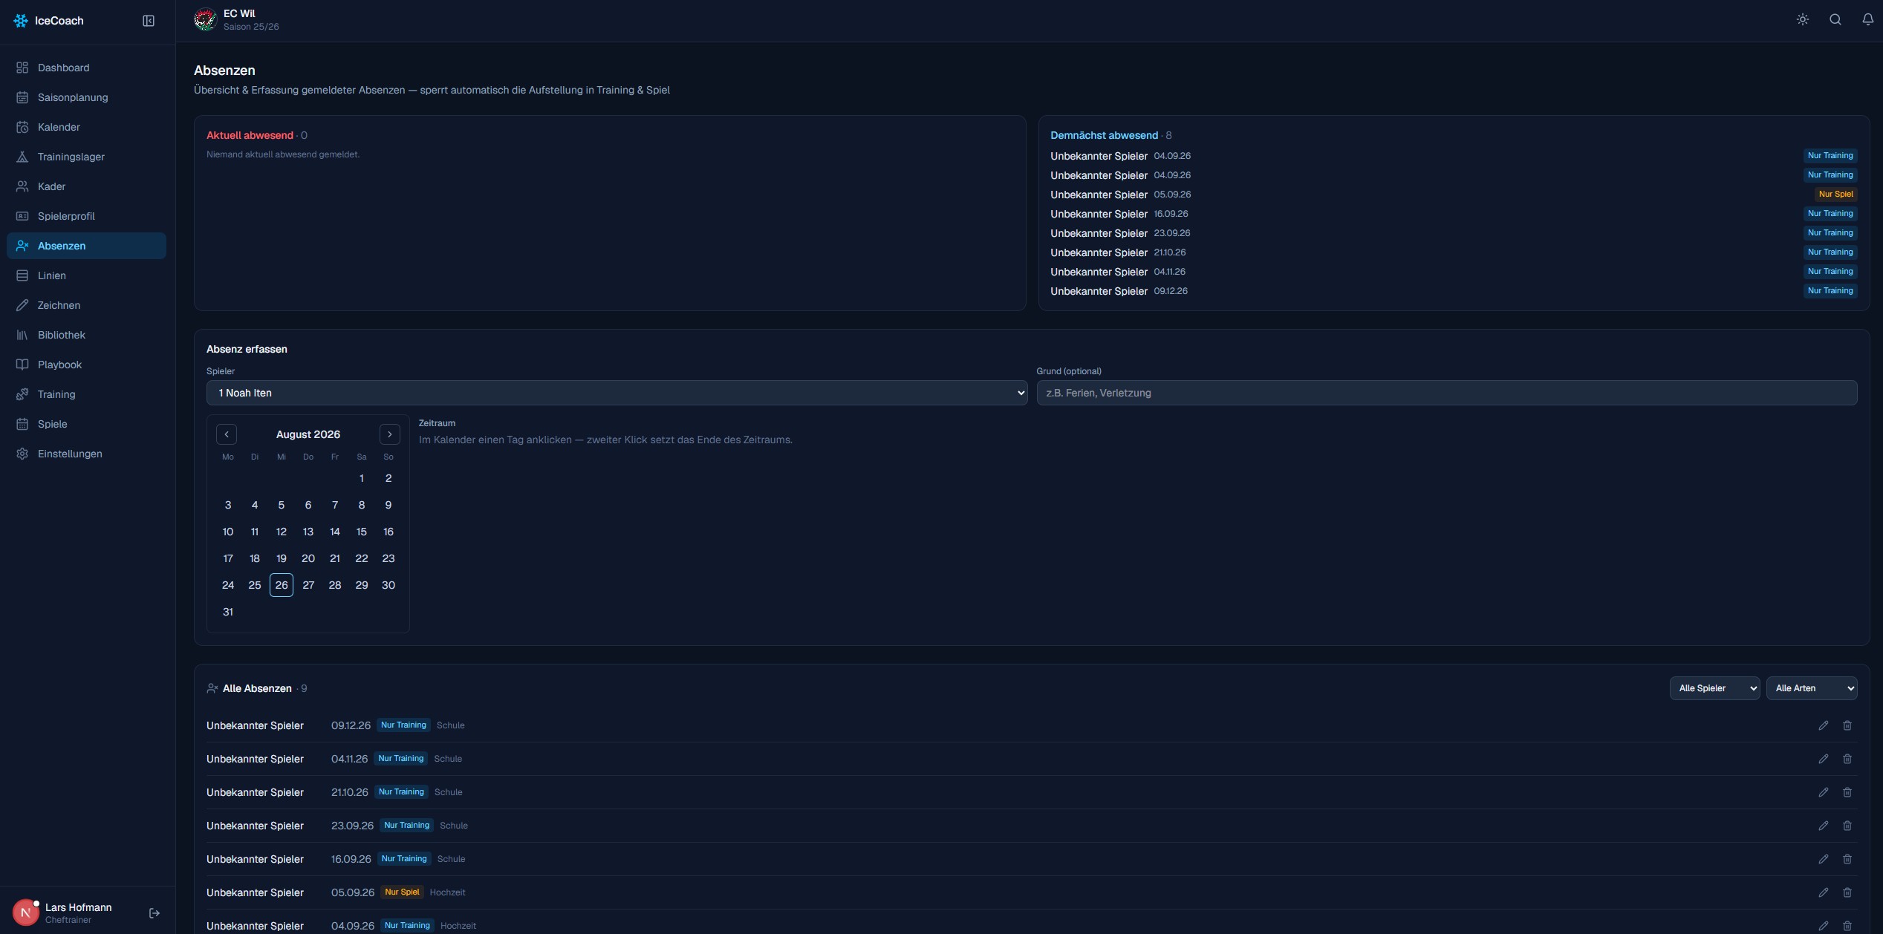Image resolution: width=1883 pixels, height=934 pixels.
Task: Open the Alle Arten filter dropdown
Action: tap(1812, 688)
